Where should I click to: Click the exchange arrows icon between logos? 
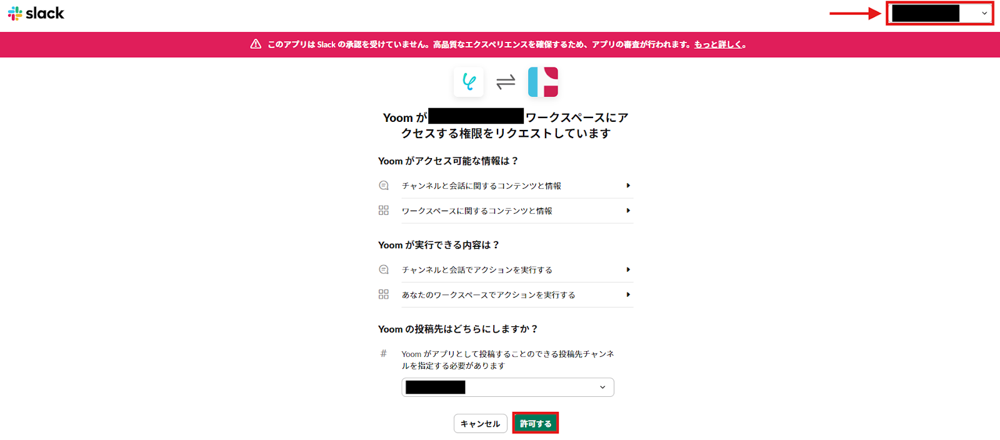[506, 82]
